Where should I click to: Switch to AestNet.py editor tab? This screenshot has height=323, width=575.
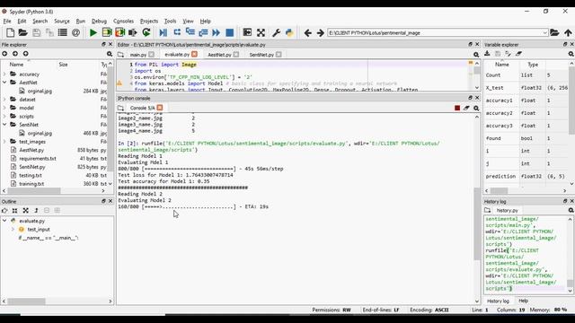click(x=219, y=55)
